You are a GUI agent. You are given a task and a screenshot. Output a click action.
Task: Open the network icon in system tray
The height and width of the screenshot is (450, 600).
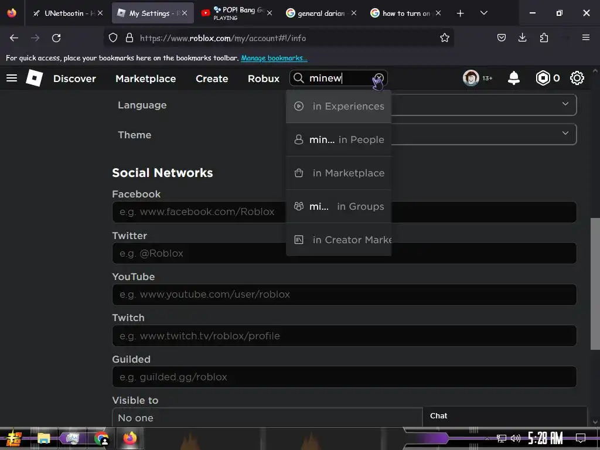pos(501,438)
